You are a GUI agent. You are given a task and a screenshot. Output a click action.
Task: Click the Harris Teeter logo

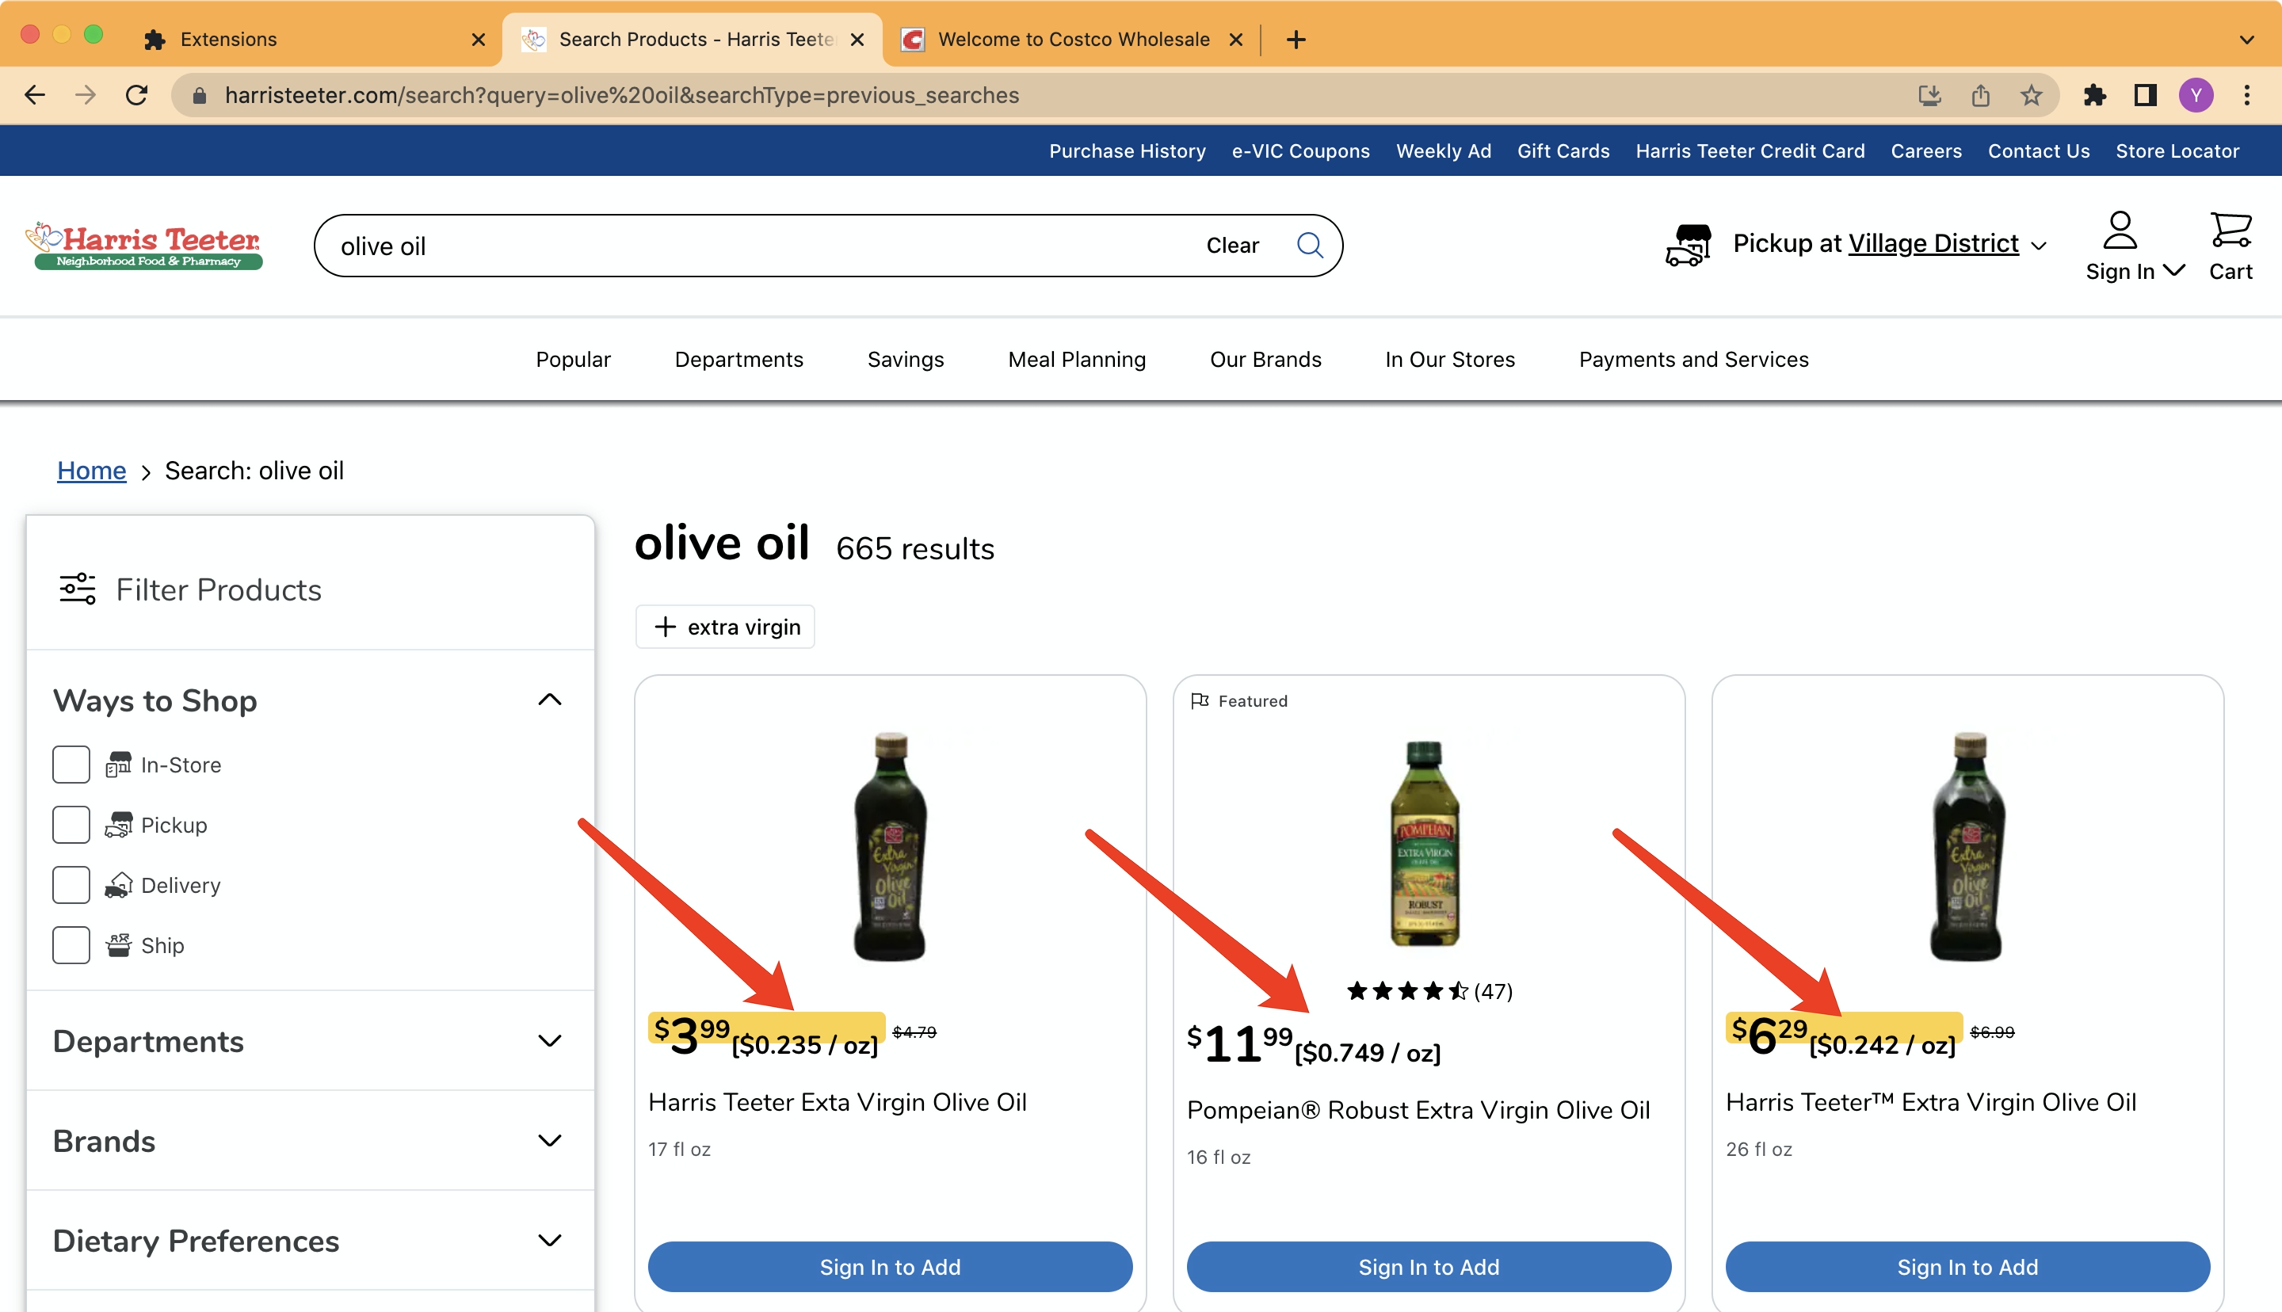(145, 245)
